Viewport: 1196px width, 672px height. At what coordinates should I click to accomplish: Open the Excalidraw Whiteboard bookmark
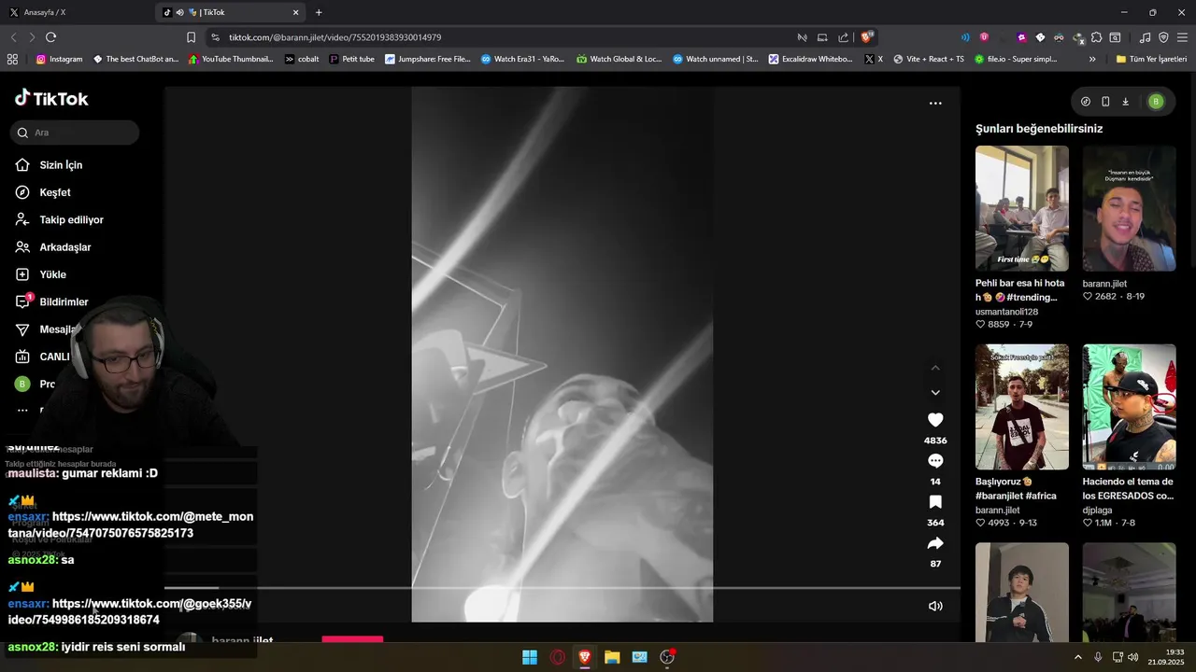click(810, 59)
